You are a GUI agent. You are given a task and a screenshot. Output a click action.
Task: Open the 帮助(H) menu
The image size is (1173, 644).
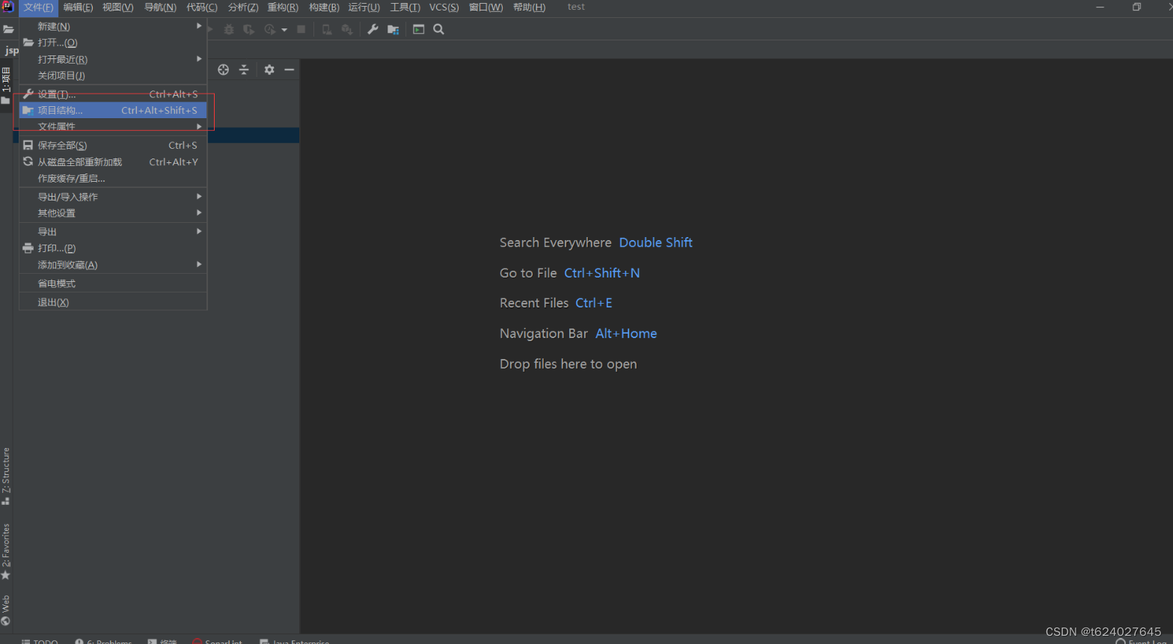pyautogui.click(x=529, y=7)
